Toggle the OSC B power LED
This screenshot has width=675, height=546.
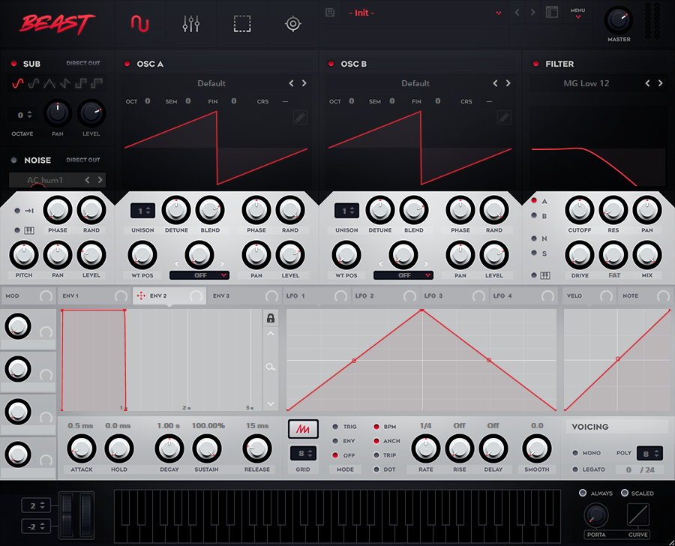coord(331,64)
